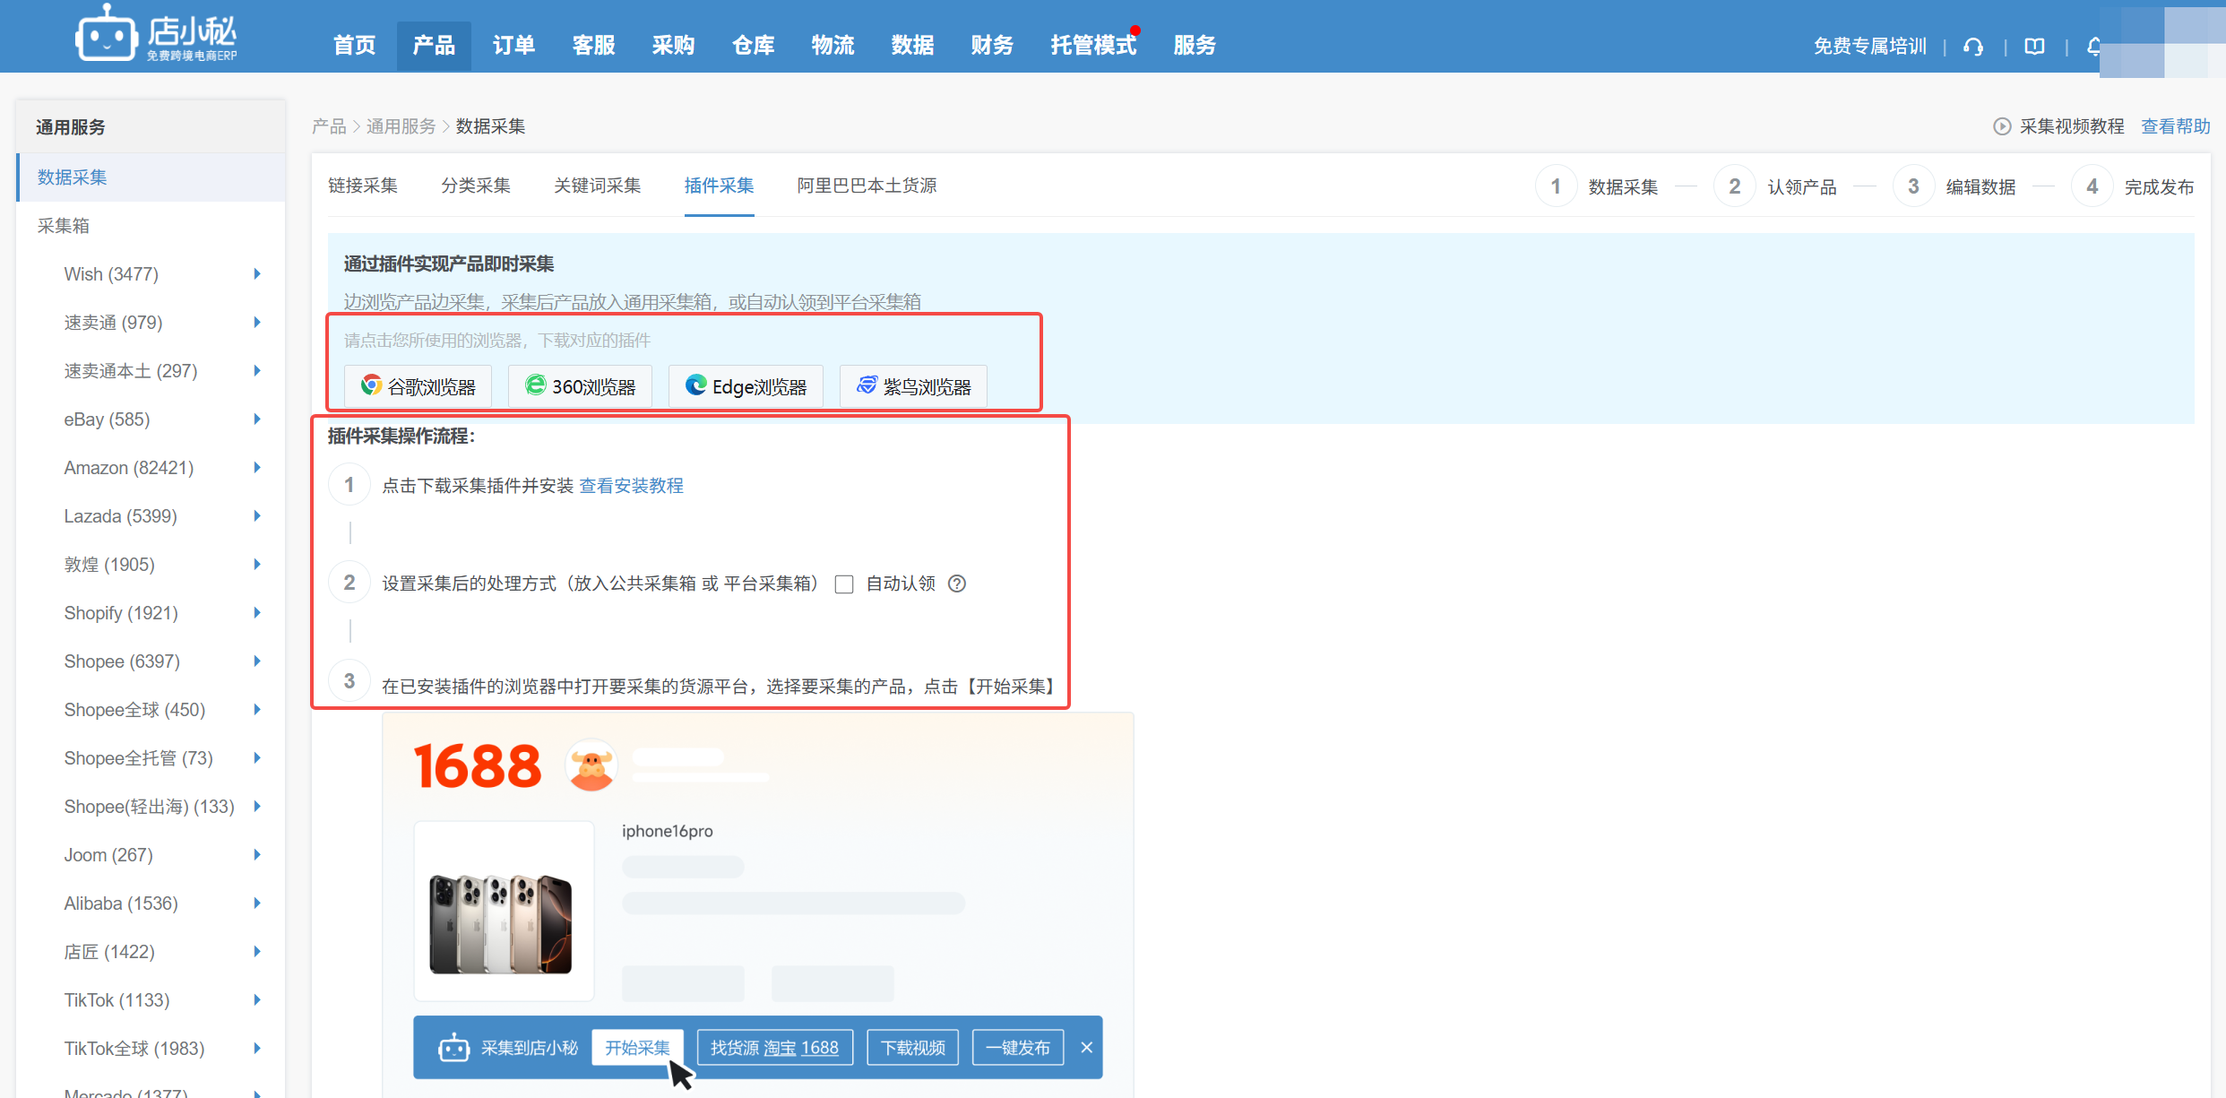Click step 2 认领产品 indicator
Image resolution: width=2226 pixels, height=1098 pixels.
pos(1776,186)
